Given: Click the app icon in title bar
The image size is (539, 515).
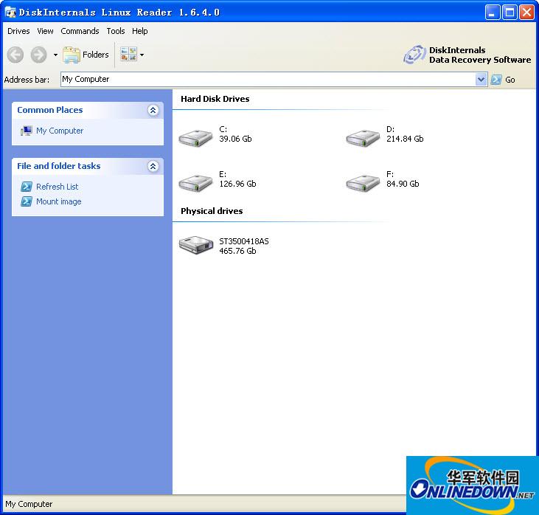Looking at the screenshot, I should 10,13.
